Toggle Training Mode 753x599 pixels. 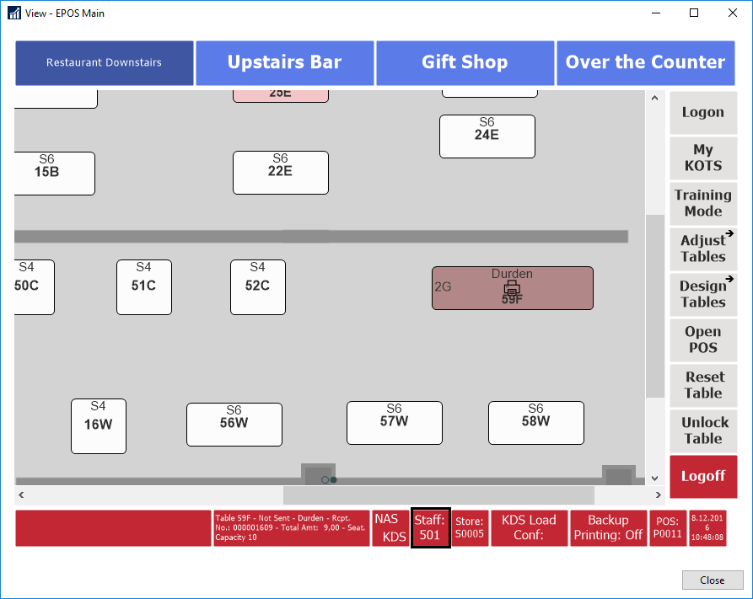pyautogui.click(x=703, y=204)
